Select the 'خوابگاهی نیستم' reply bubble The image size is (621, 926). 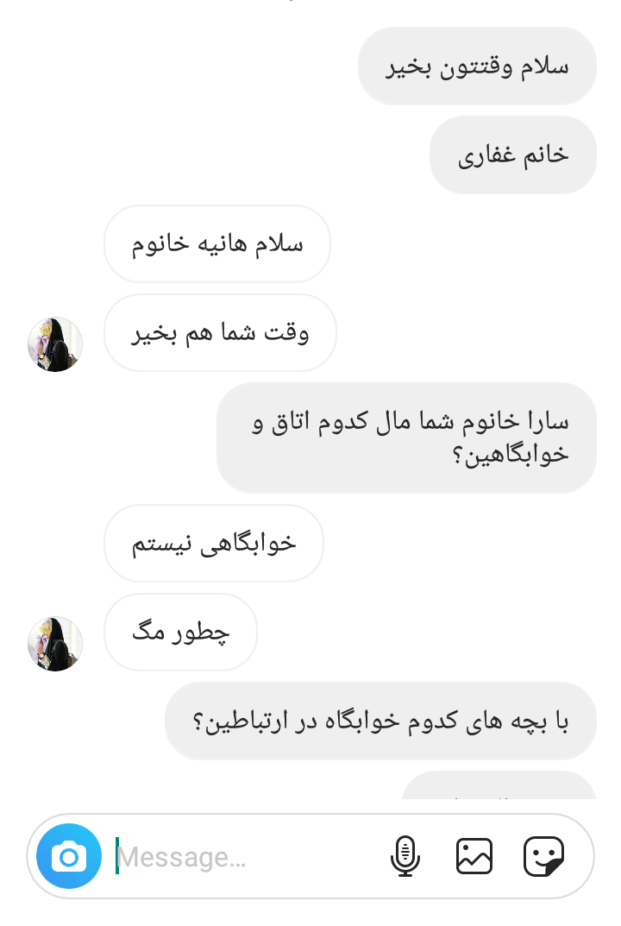coord(214,544)
